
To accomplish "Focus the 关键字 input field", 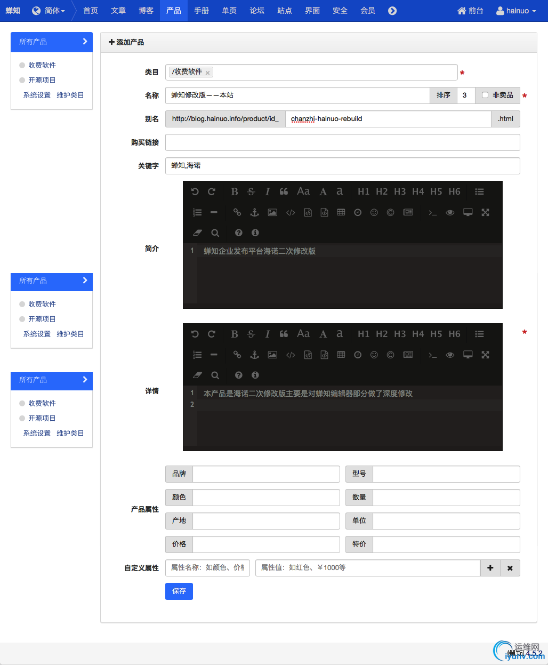I will tap(343, 166).
